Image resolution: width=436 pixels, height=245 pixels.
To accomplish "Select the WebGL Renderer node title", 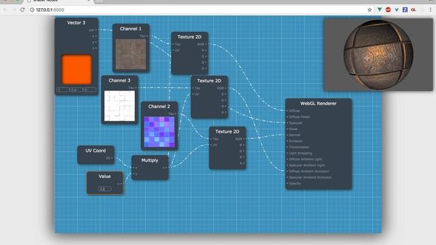I will click(x=318, y=103).
